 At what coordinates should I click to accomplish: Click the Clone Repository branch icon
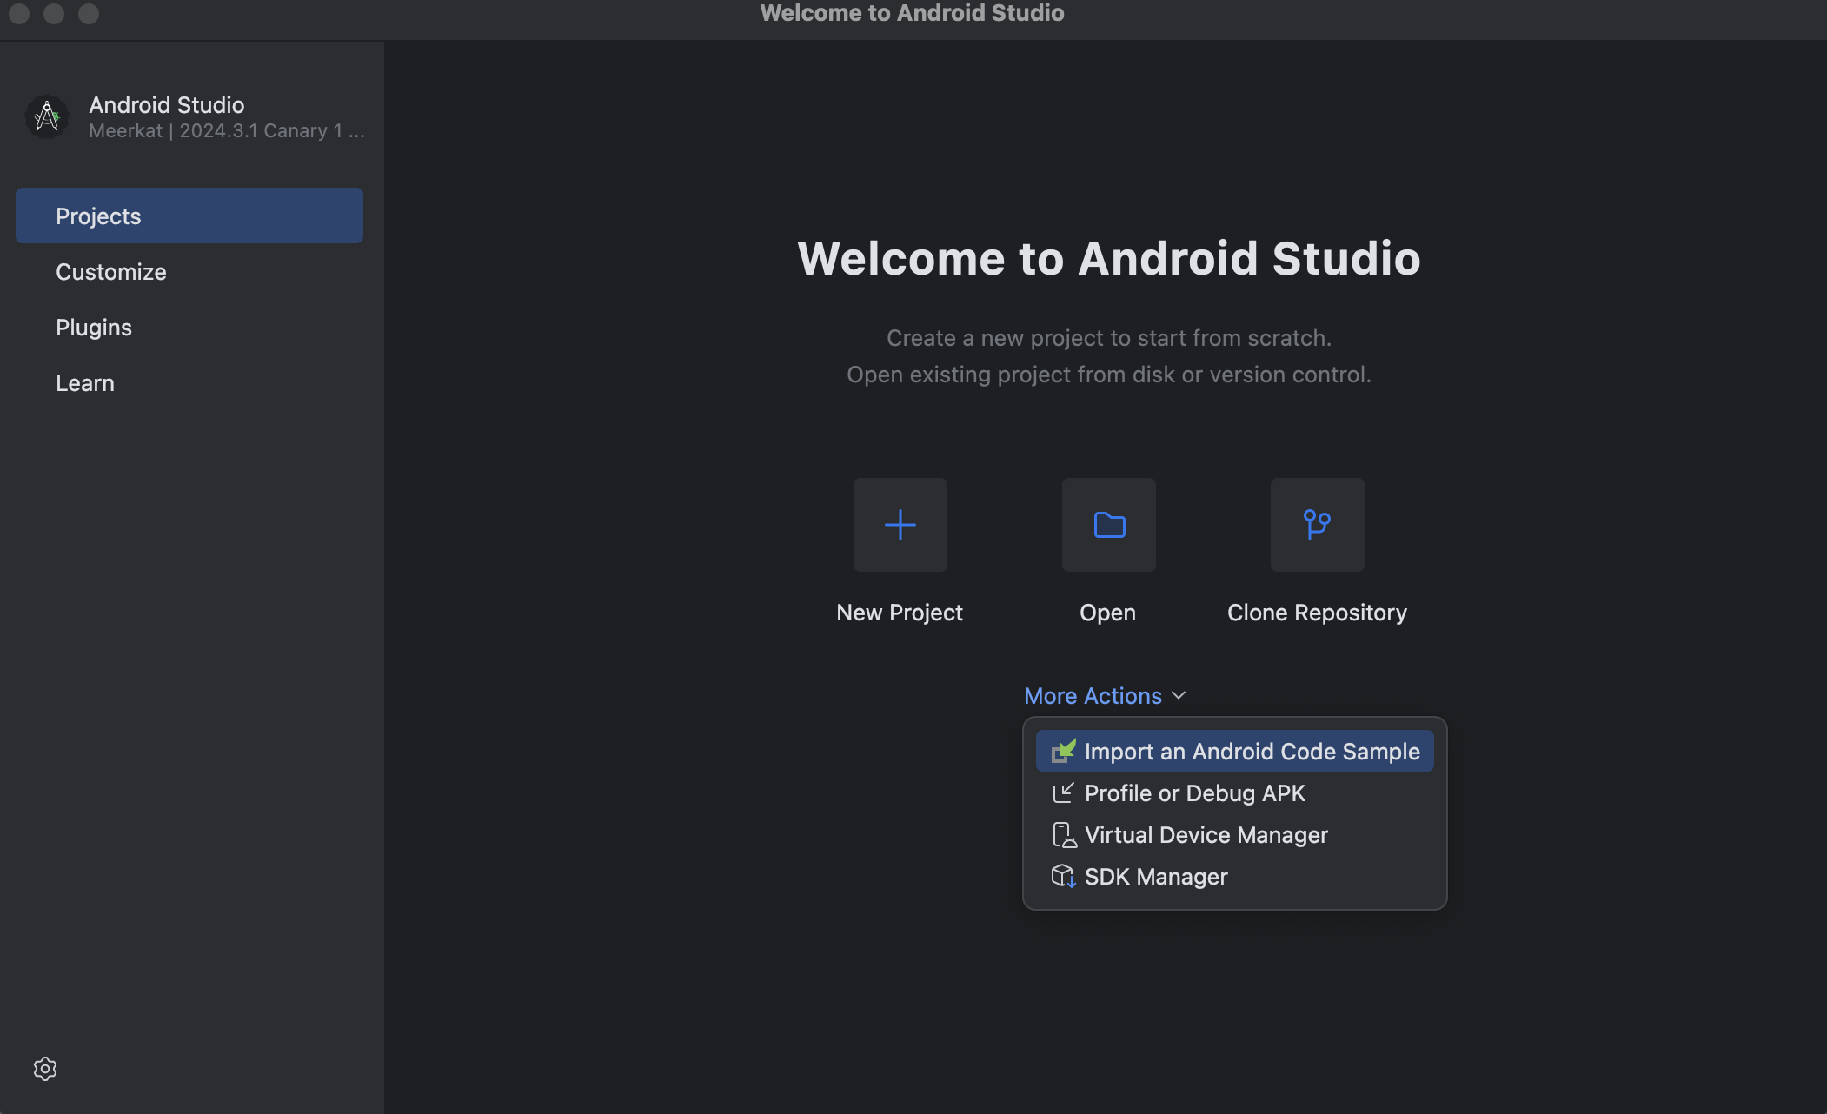coord(1317,525)
